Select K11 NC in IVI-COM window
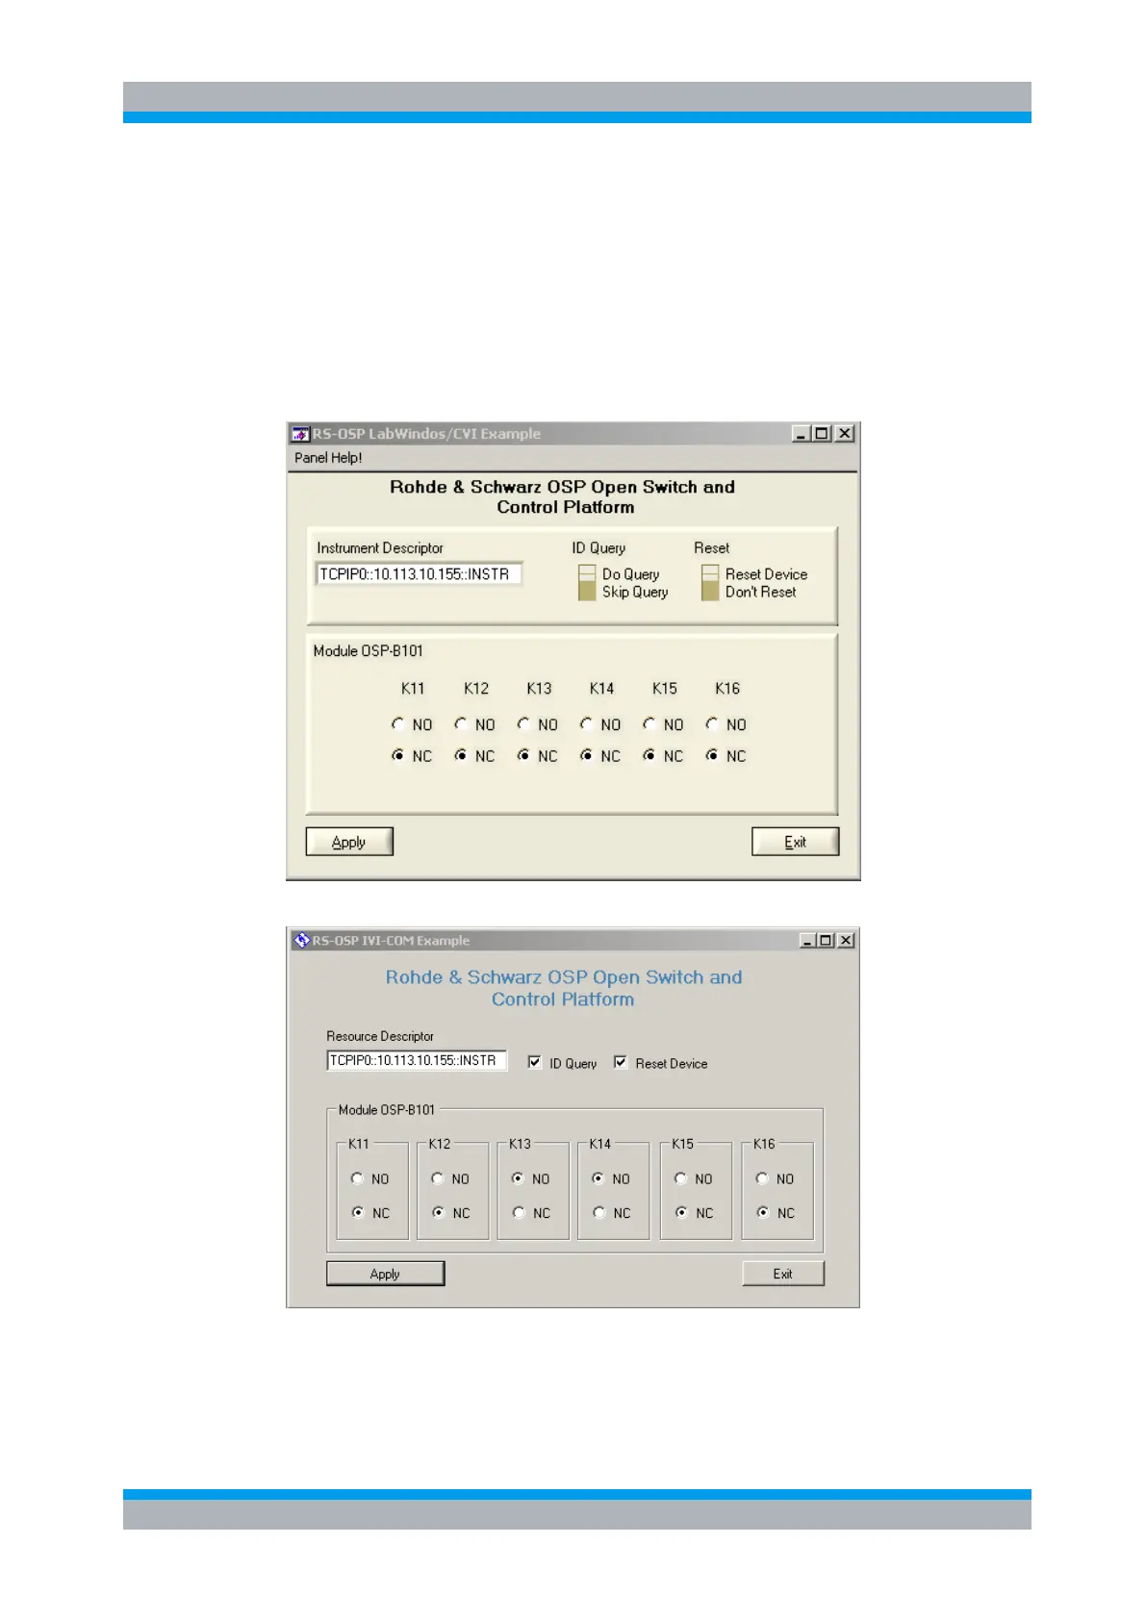The width and height of the screenshot is (1146, 1620). coord(358,1212)
